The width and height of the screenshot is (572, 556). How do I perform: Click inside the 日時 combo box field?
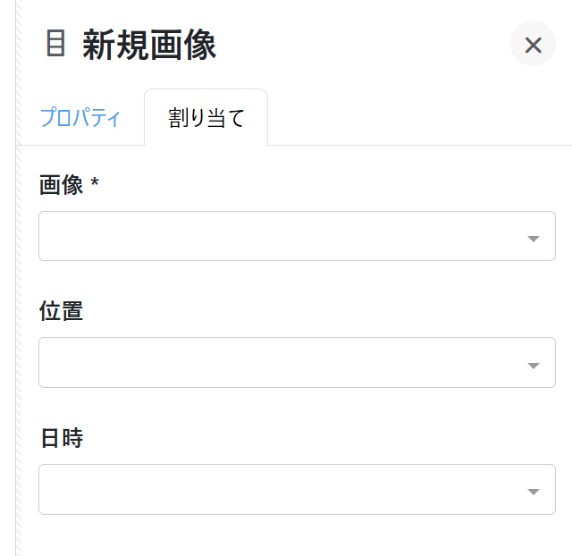[x=277, y=489]
